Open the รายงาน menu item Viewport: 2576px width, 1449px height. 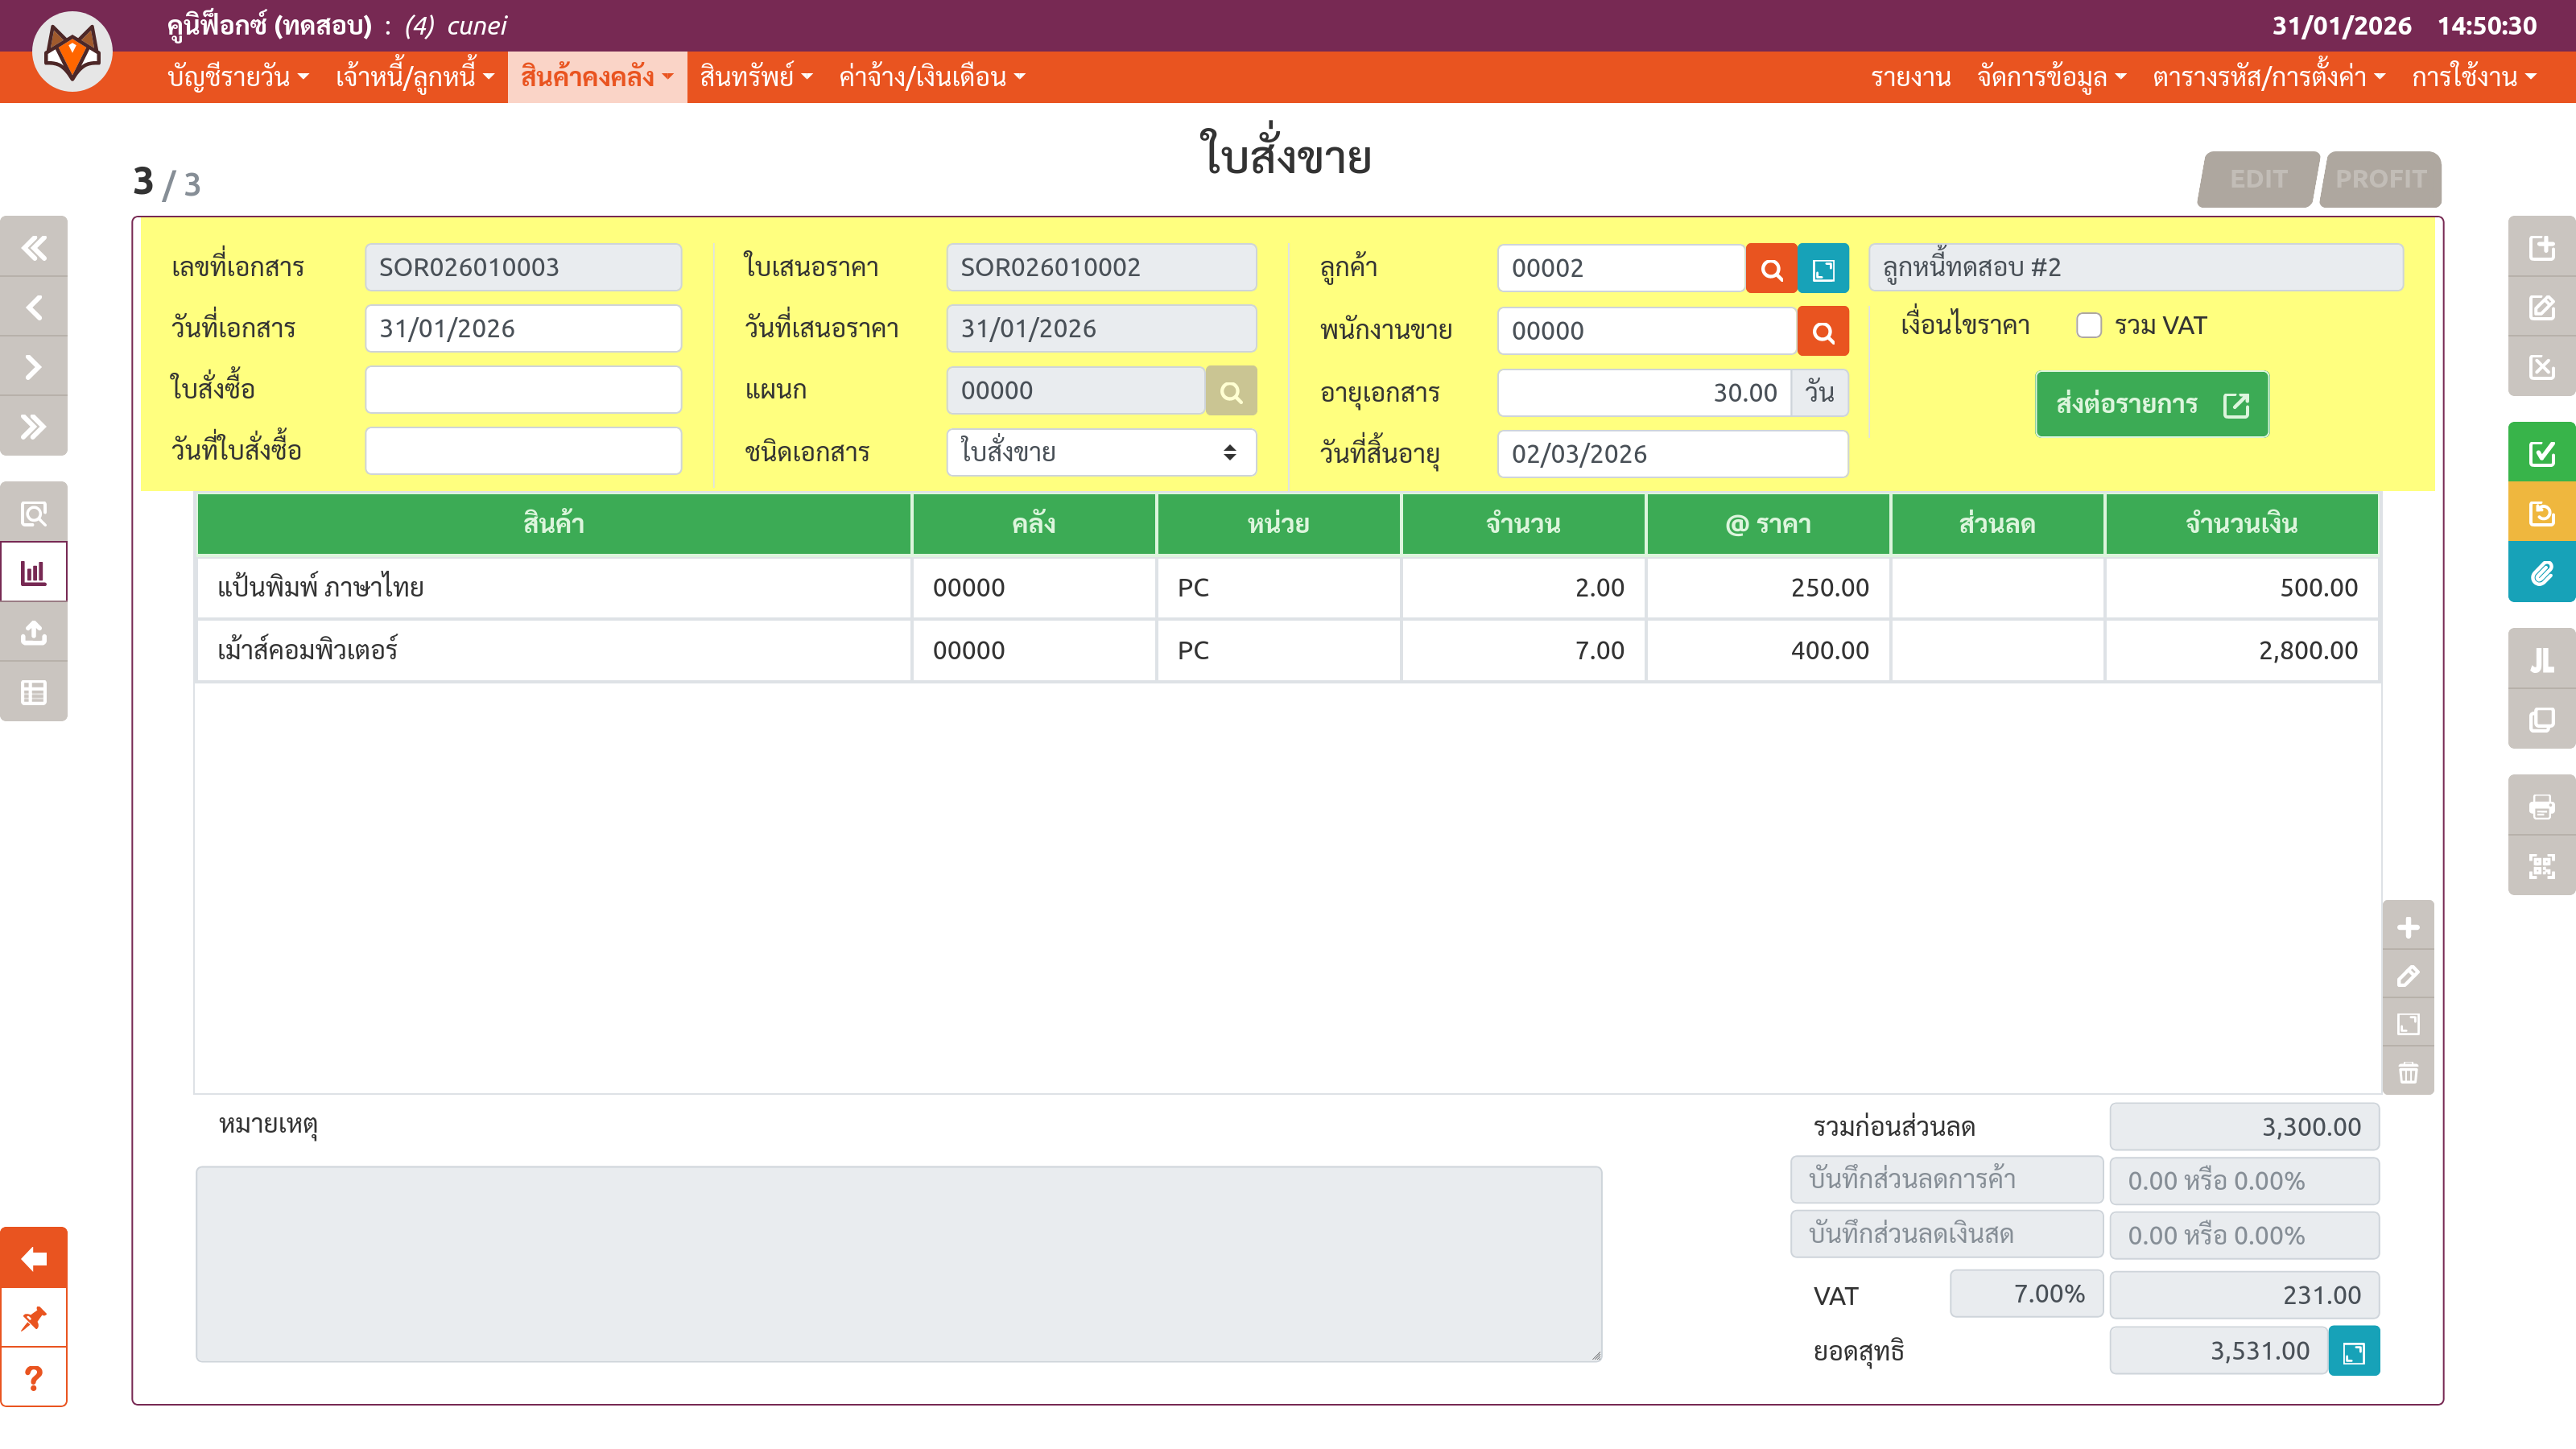1910,77
